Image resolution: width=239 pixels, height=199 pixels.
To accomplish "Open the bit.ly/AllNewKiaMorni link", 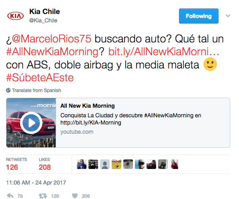I will pyautogui.click(x=164, y=52).
